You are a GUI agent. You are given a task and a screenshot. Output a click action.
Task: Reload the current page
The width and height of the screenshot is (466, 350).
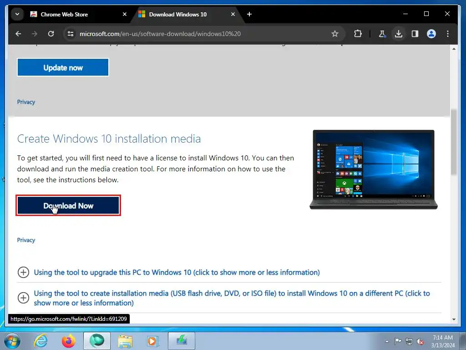coord(51,34)
